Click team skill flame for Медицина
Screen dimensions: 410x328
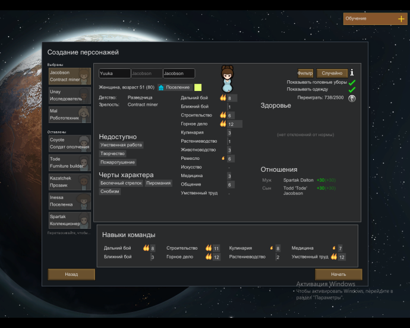pos(334,248)
